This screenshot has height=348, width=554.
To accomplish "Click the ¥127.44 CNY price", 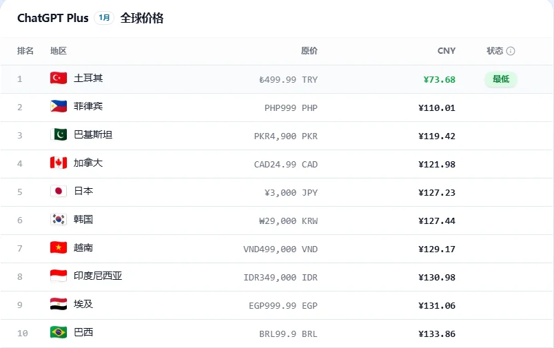I will (437, 221).
